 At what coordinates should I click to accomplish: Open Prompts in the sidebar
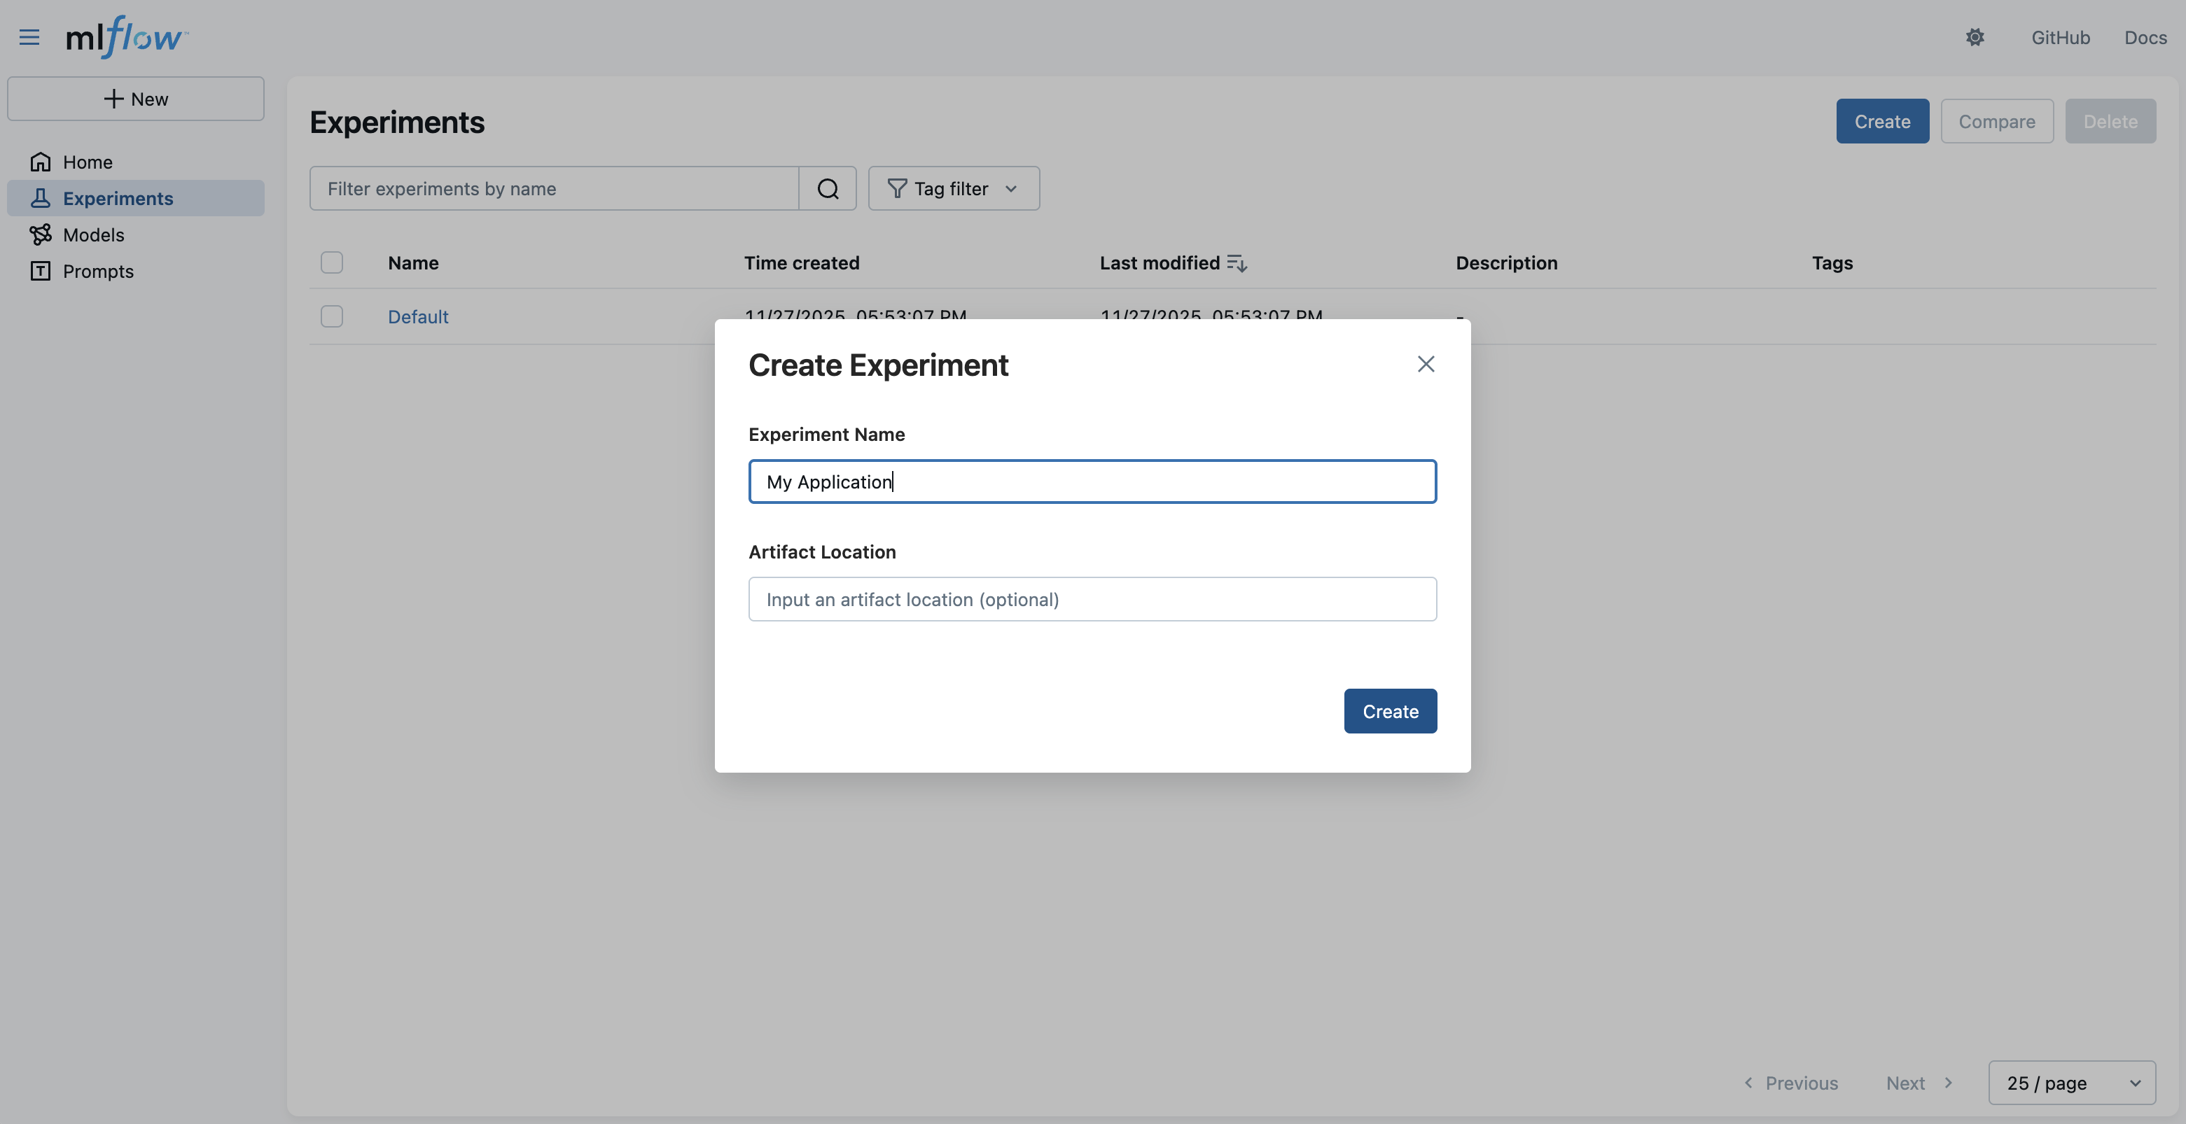(97, 271)
